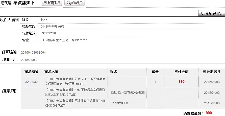Click product name Kitty 不鏽鋼真空保溫瓶 0.35L(JMY-351KT-VAN)

(75, 92)
